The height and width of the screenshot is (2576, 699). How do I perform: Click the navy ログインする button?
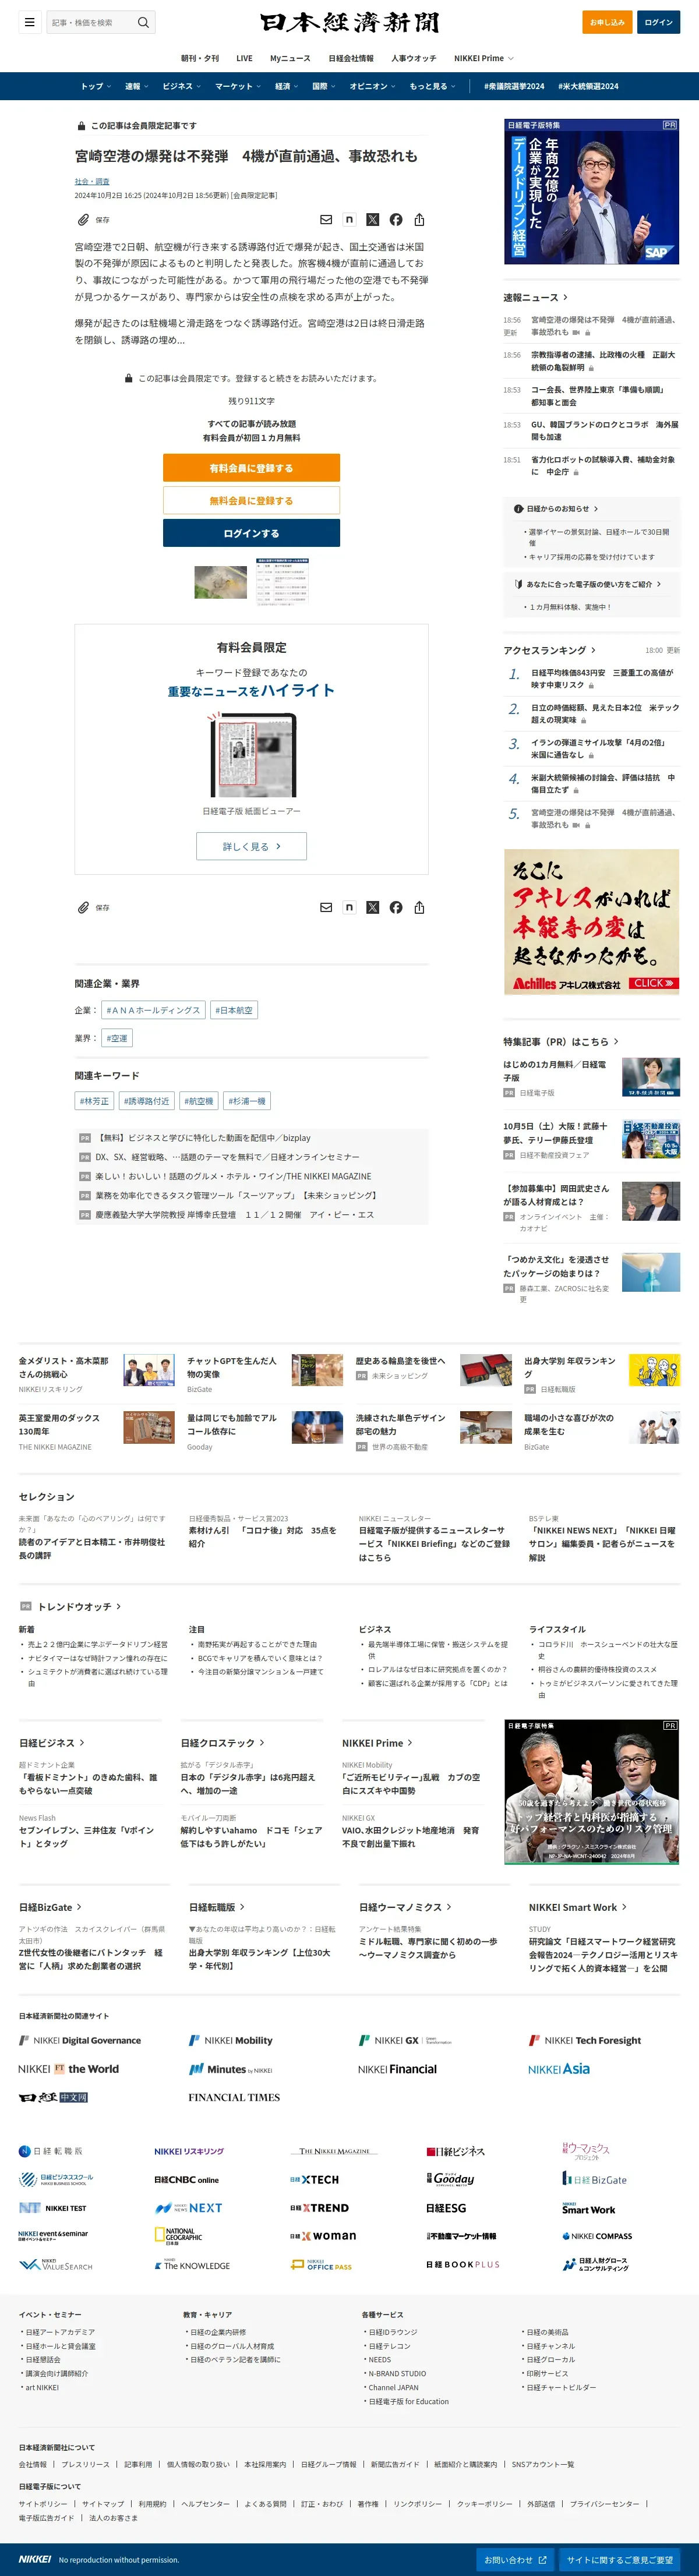pyautogui.click(x=251, y=533)
